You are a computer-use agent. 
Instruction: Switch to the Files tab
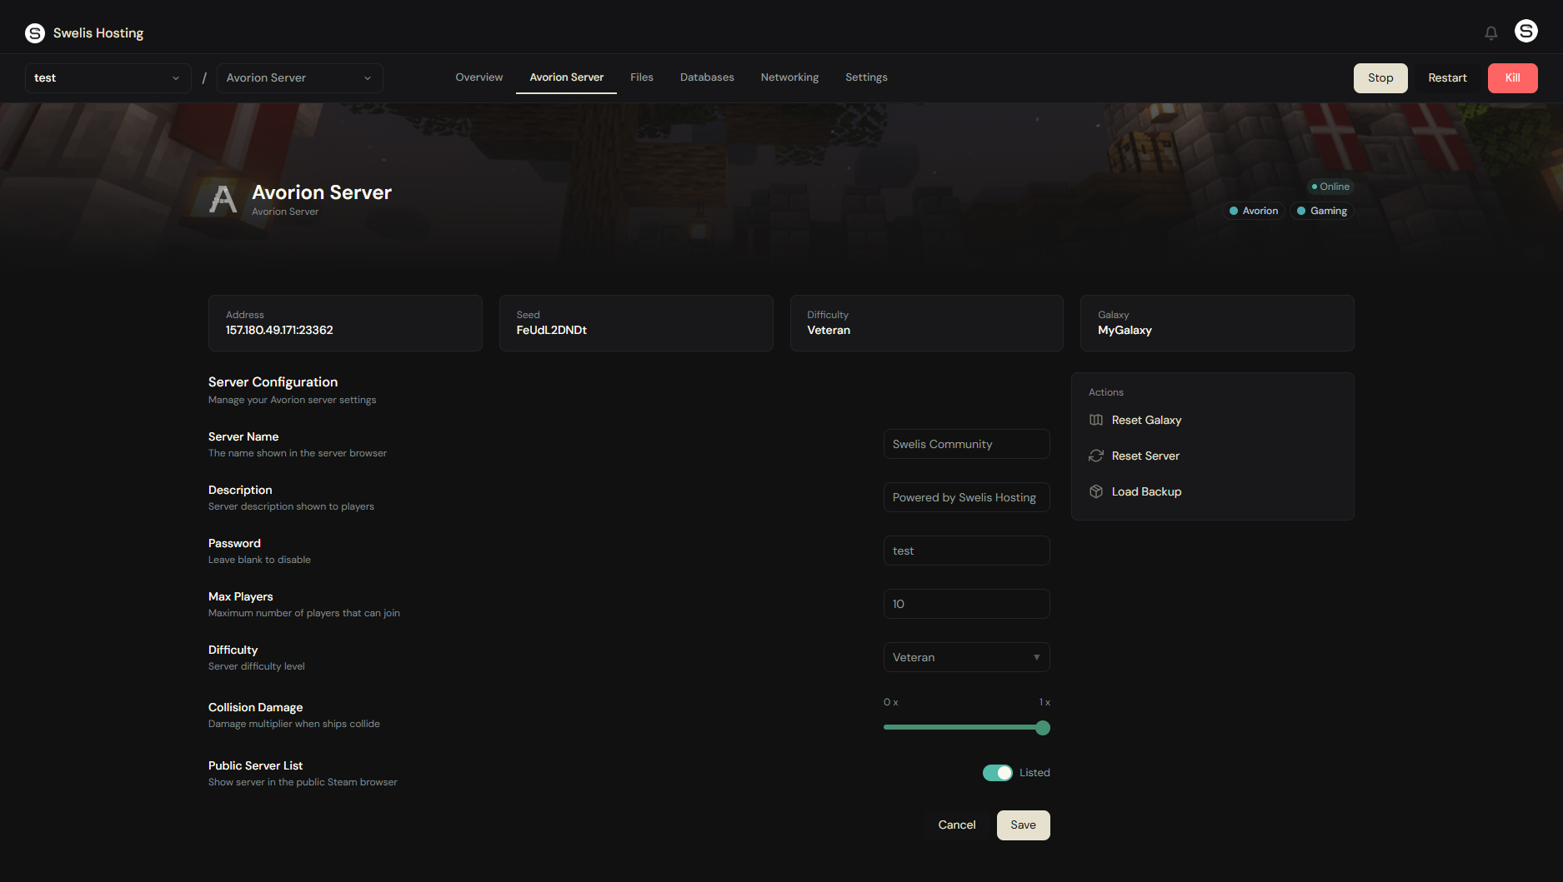(x=641, y=77)
